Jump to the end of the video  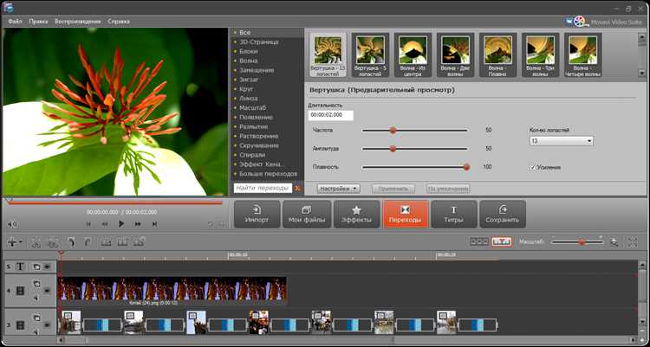tap(154, 224)
